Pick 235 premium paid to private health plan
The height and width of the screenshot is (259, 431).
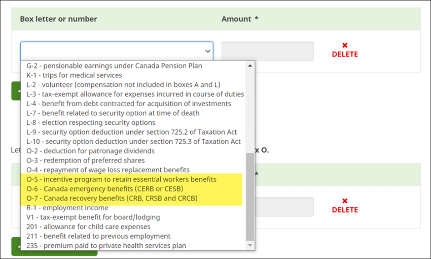(106, 246)
